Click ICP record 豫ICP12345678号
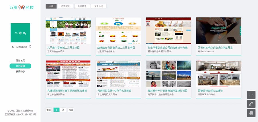Viewport: 258px width, 122px height. pos(27,115)
